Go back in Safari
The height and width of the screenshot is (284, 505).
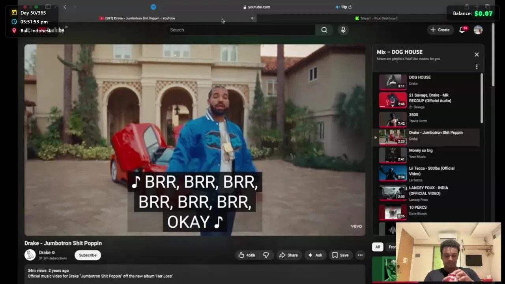65,7
